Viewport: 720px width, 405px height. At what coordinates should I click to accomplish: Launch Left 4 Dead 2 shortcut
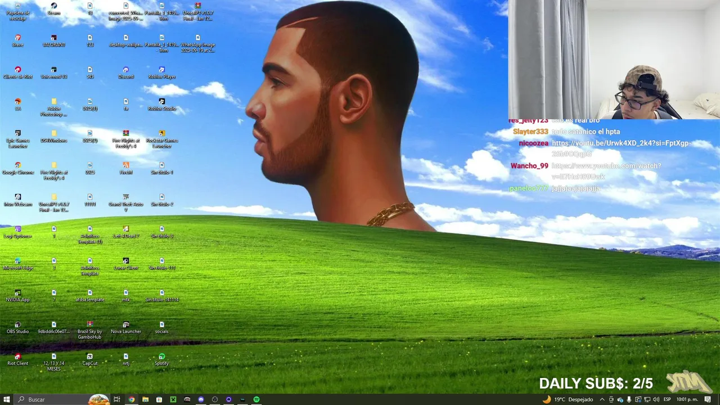tap(125, 232)
